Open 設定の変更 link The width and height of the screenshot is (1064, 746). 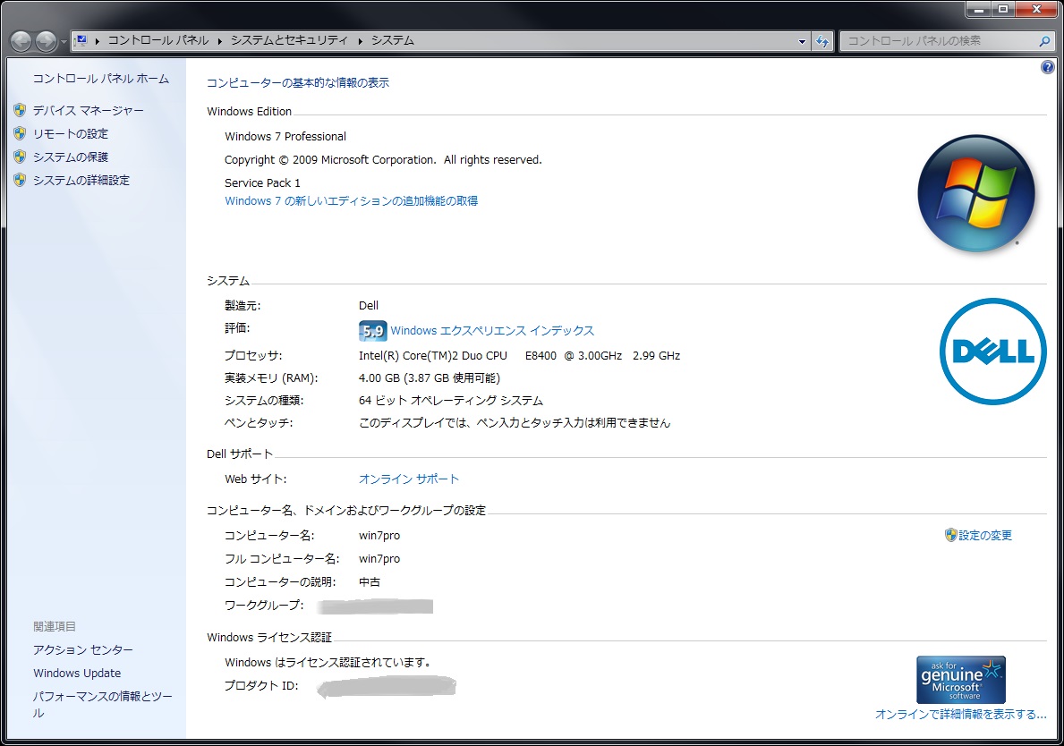tap(985, 535)
